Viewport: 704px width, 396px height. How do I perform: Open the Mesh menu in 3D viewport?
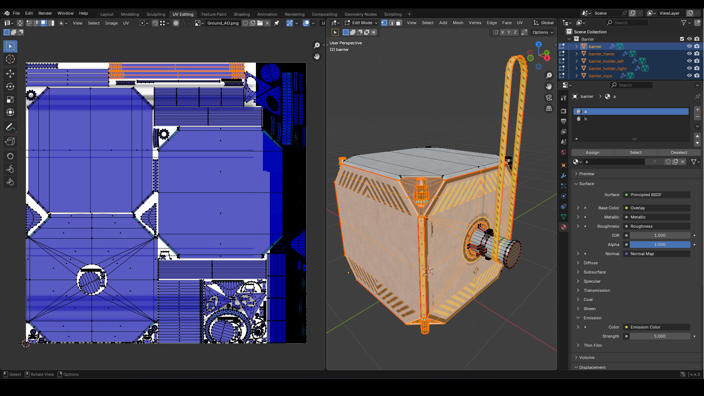coord(458,23)
